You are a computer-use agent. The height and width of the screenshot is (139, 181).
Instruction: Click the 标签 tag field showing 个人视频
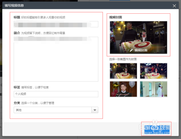point(56,94)
